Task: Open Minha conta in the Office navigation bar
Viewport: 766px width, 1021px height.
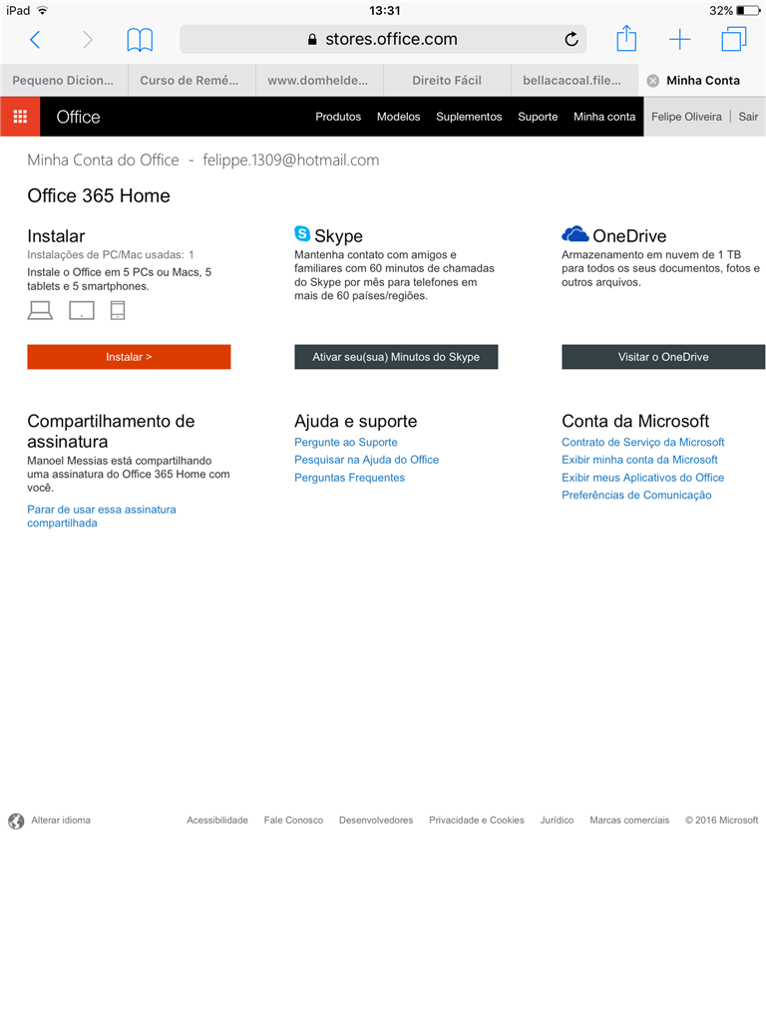Action: pyautogui.click(x=604, y=117)
